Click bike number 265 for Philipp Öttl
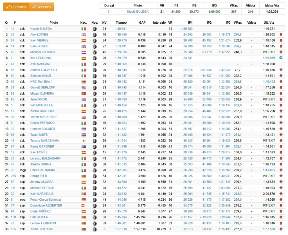 point(13,176)
